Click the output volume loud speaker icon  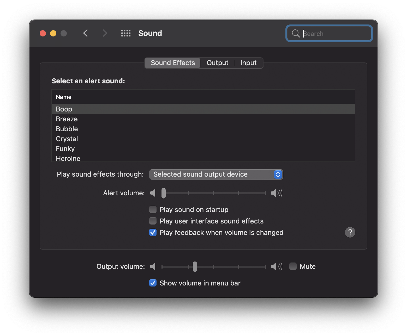tap(276, 266)
